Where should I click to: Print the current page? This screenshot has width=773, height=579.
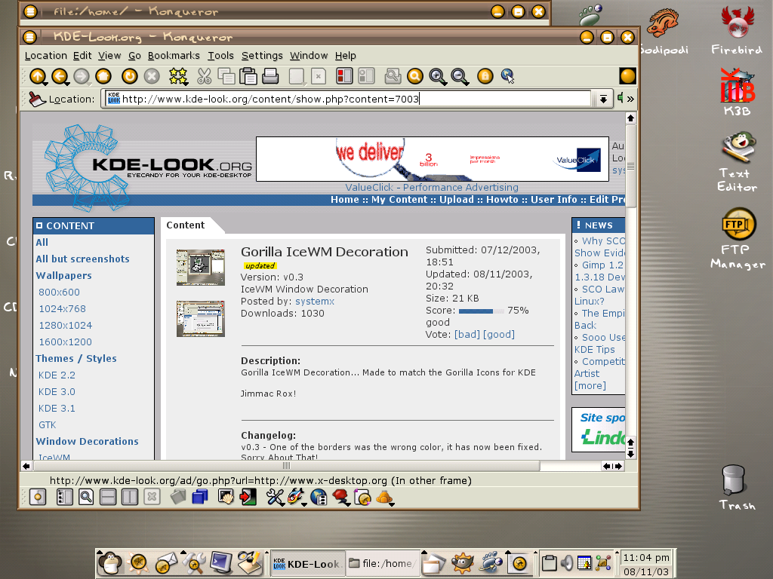click(270, 76)
